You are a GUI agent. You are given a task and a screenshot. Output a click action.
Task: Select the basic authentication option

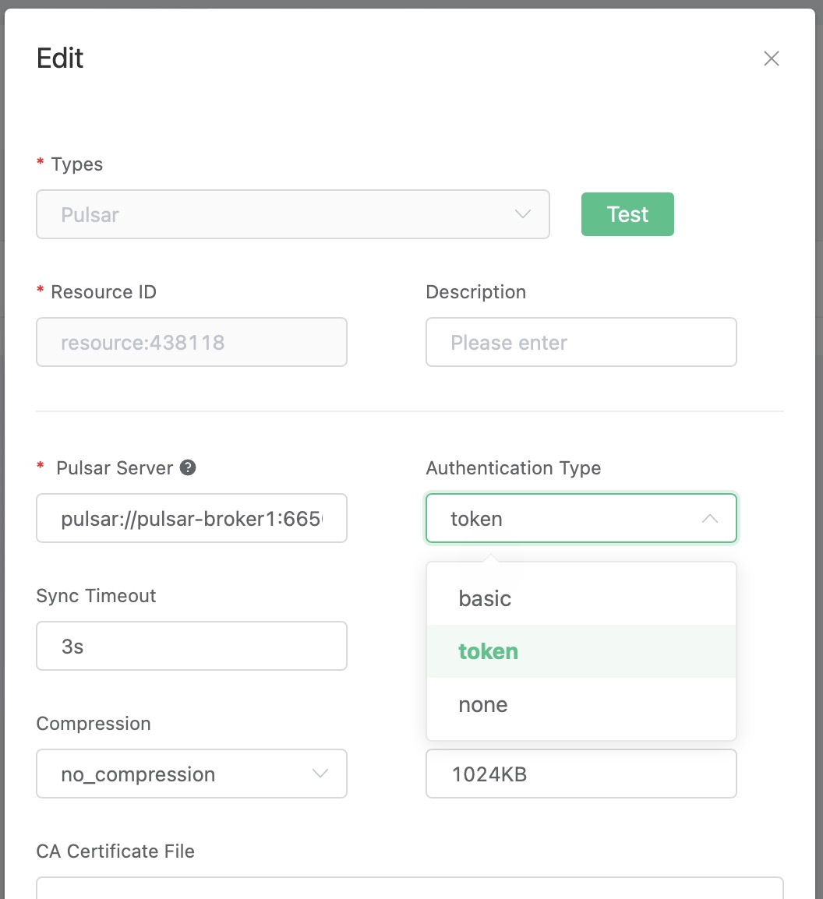(581, 598)
